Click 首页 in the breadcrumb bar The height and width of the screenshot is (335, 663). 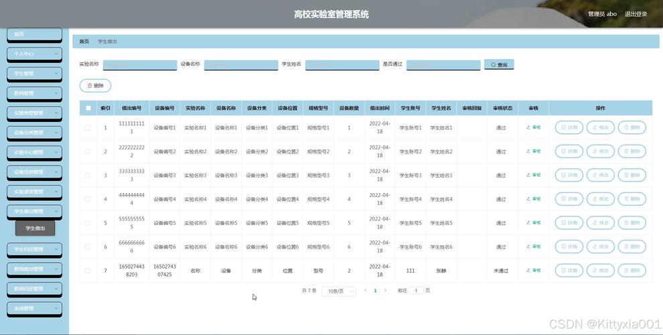(84, 42)
